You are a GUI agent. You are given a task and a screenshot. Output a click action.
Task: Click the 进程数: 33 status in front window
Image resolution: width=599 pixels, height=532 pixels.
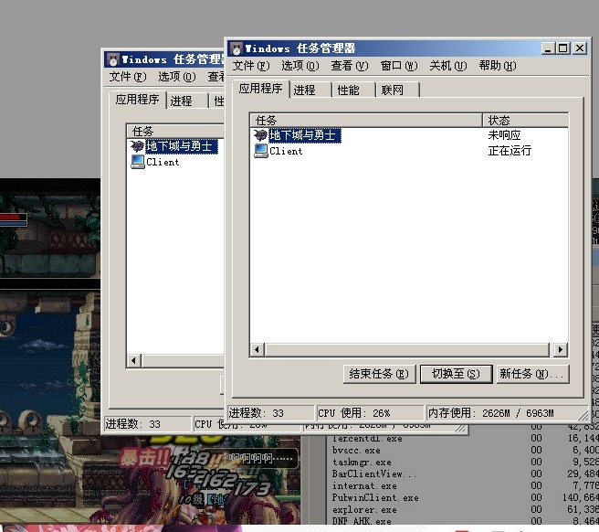pyautogui.click(x=271, y=413)
